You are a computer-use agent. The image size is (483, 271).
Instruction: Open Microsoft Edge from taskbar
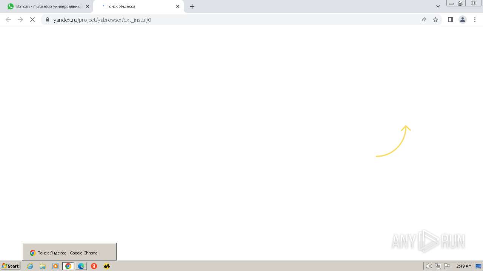81,266
